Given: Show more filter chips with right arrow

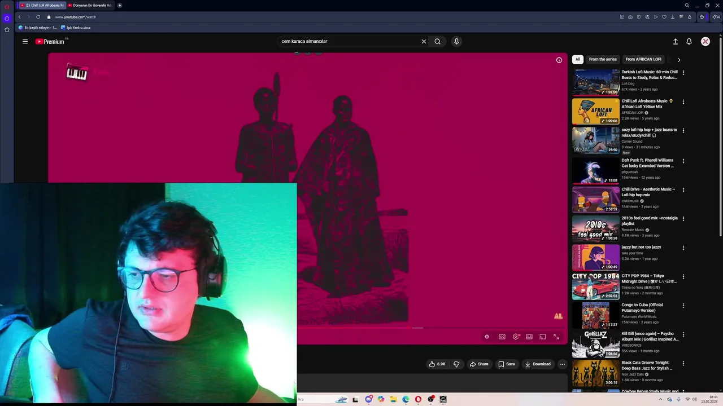Looking at the screenshot, I should click(678, 59).
